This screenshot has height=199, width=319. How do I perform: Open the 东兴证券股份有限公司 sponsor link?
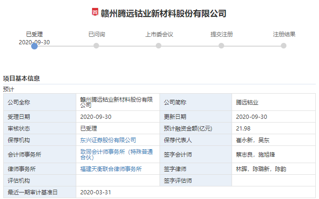[x=108, y=140]
